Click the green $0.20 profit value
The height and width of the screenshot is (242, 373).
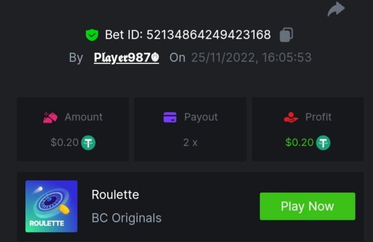click(299, 142)
